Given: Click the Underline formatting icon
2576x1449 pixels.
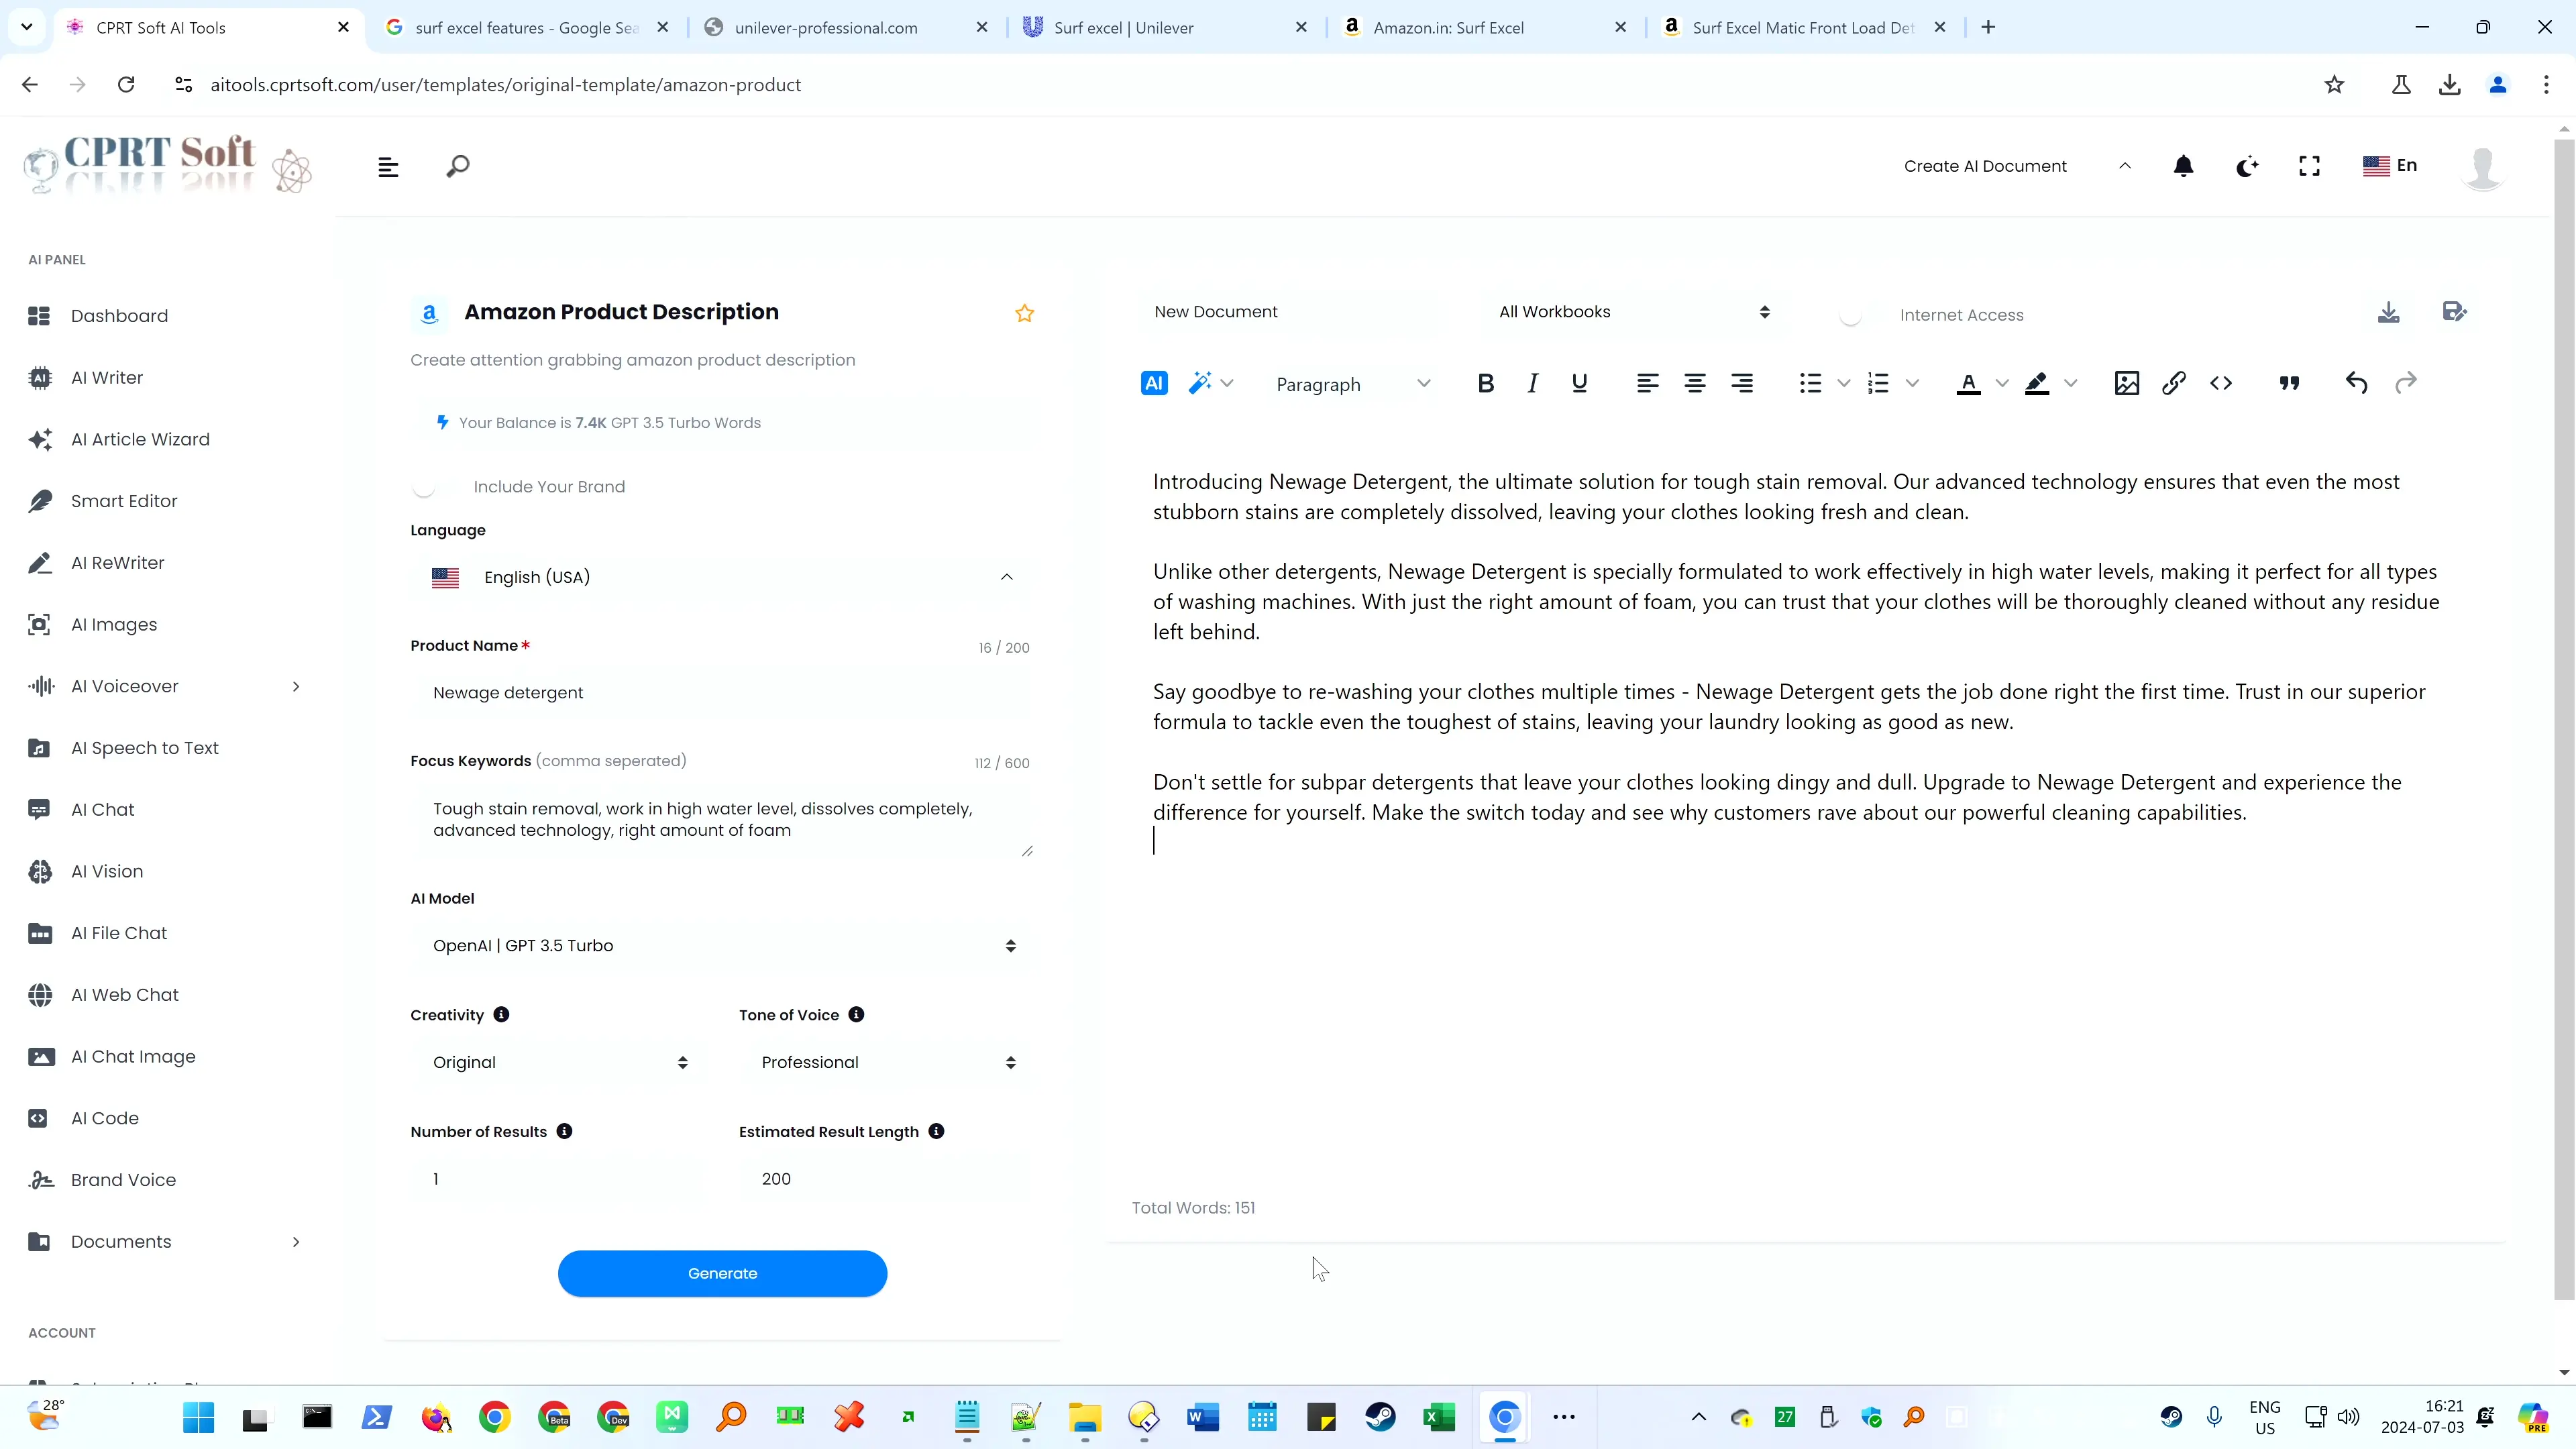Looking at the screenshot, I should point(1580,384).
